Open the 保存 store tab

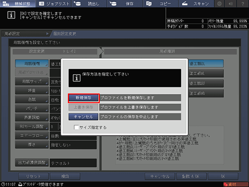tap(125, 3)
